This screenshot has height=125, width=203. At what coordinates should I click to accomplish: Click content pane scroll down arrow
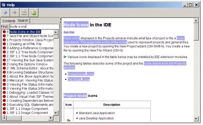click(196, 119)
